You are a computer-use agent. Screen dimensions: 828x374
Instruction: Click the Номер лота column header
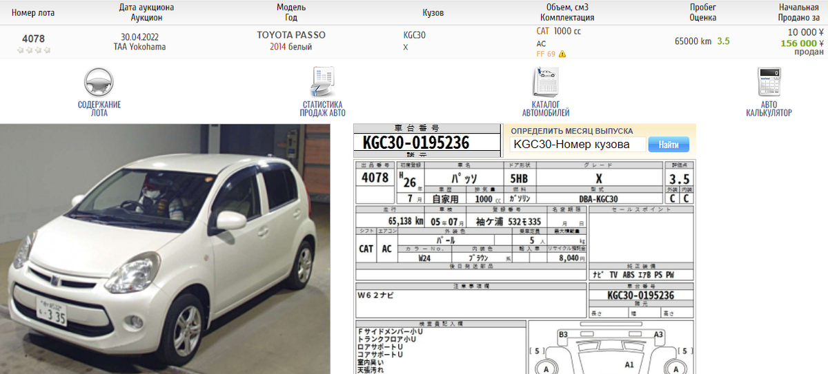pyautogui.click(x=33, y=12)
